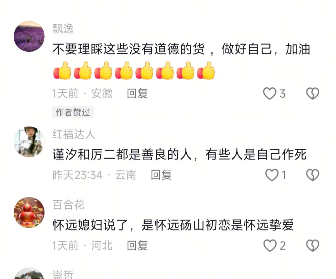Select the comment text starting 怀远媳妇说了
The width and height of the screenshot is (336, 279).
(x=173, y=225)
